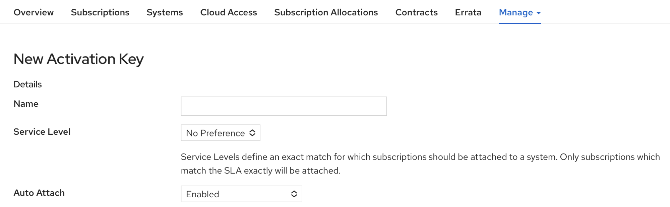The image size is (670, 207).
Task: Click the Service Level field label
Action: 42,132
